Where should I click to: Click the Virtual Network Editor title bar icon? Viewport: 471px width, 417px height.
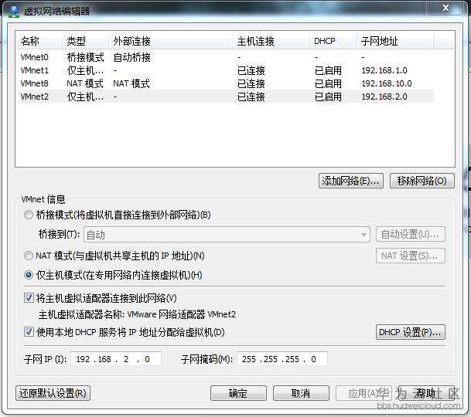click(x=14, y=11)
